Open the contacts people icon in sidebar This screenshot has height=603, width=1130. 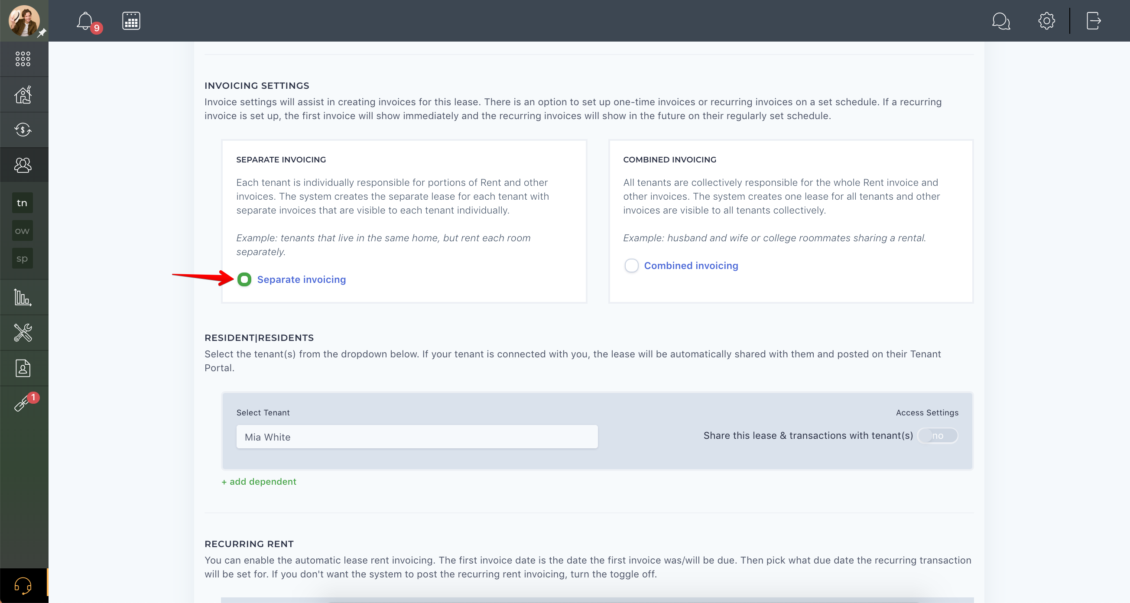coord(23,165)
